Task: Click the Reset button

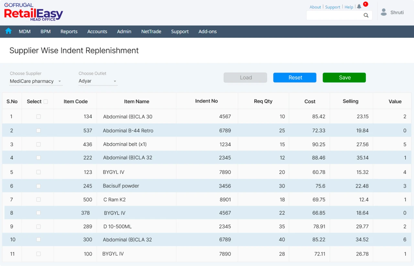Action: click(x=295, y=78)
